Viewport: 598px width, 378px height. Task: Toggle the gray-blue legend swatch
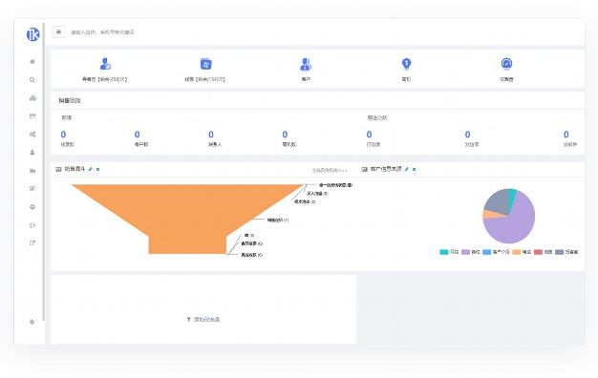click(560, 252)
